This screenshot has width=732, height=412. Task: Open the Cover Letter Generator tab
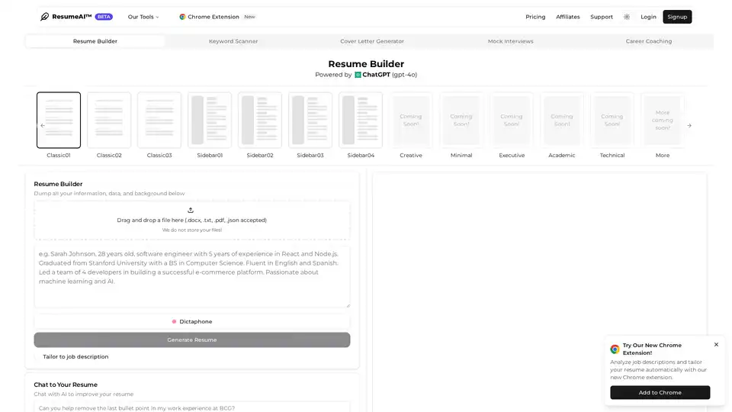click(x=372, y=41)
